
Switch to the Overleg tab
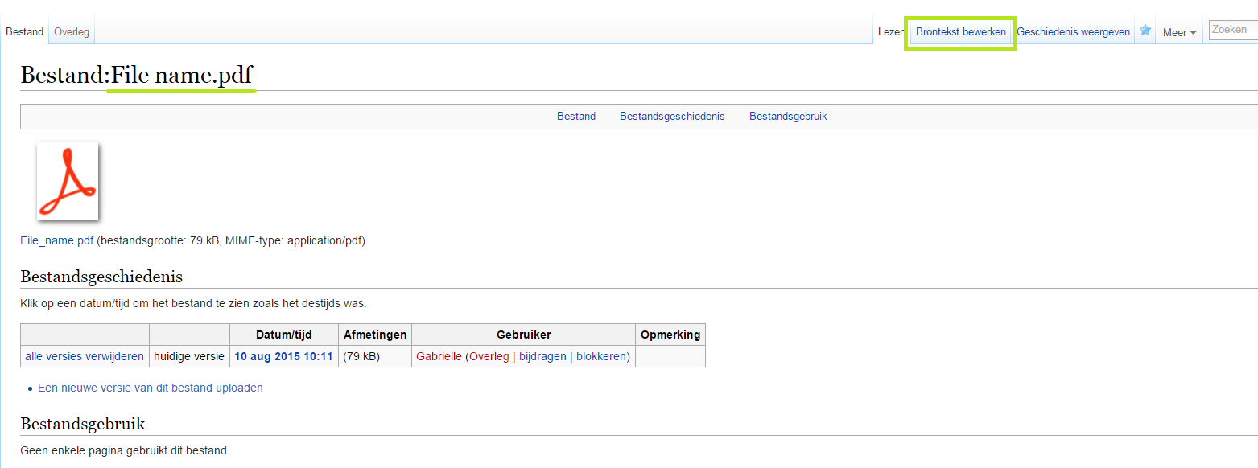coord(72,31)
